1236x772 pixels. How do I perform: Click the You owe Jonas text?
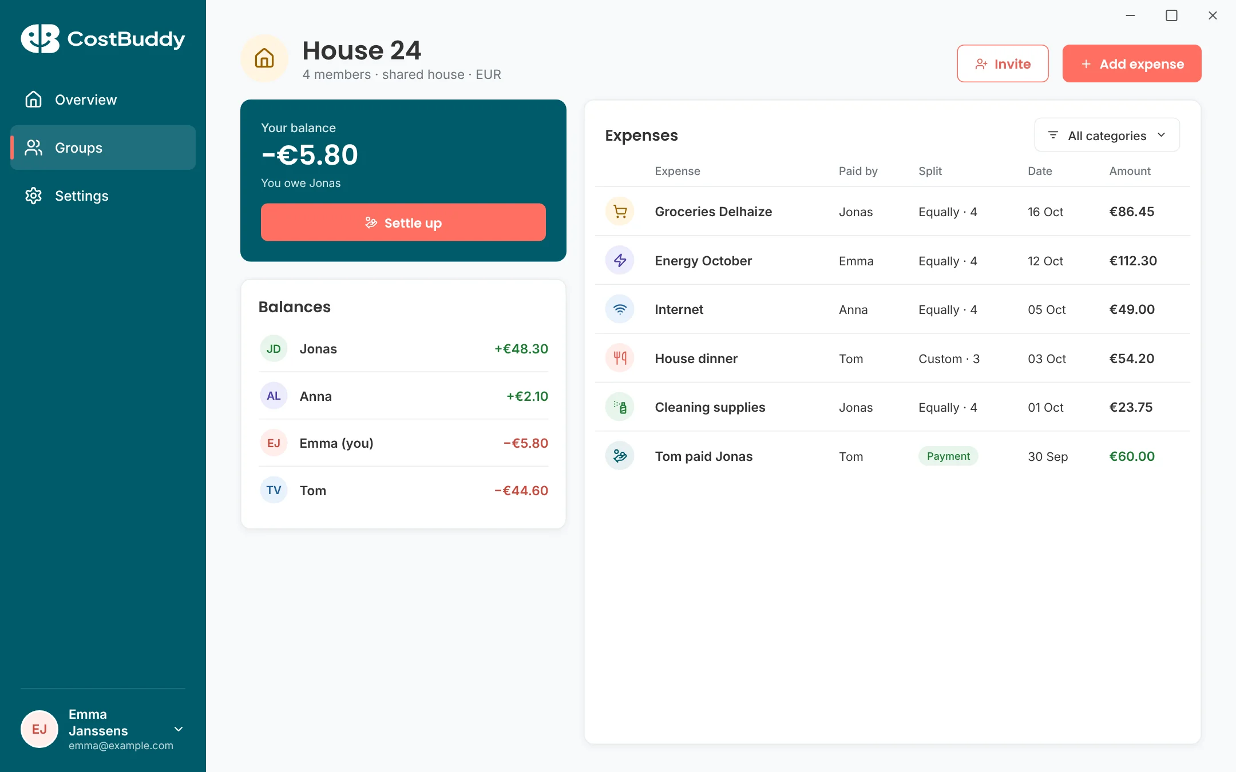pyautogui.click(x=301, y=183)
